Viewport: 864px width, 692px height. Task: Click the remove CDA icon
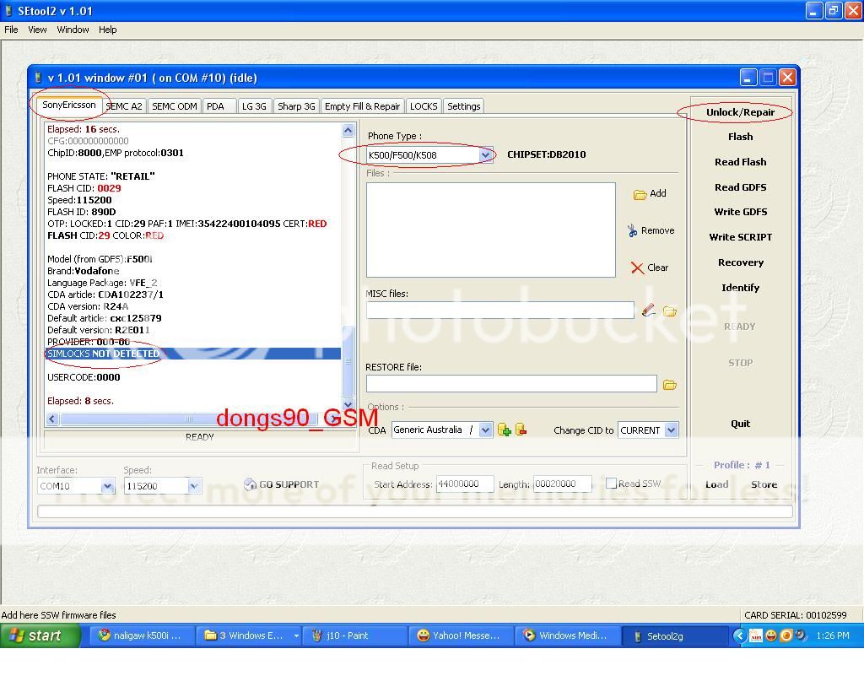(521, 430)
